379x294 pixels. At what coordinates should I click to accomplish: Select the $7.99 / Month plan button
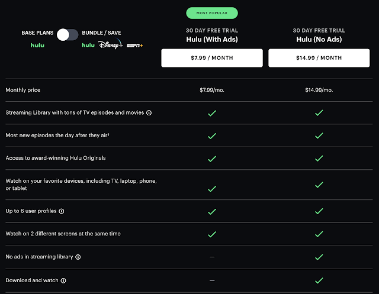[x=212, y=58]
